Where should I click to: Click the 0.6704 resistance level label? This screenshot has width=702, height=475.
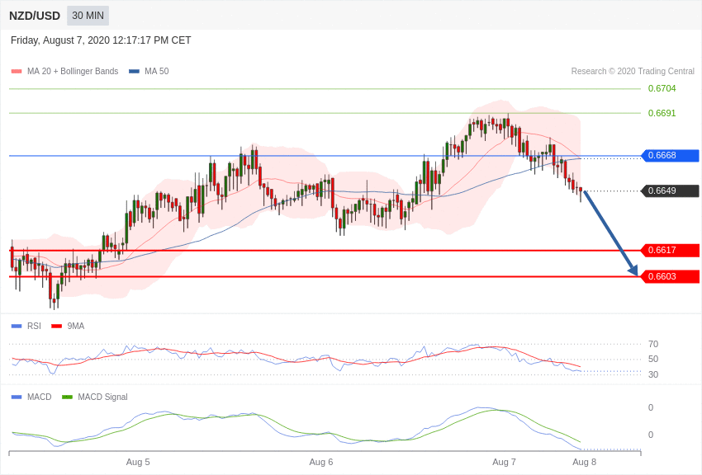(662, 88)
